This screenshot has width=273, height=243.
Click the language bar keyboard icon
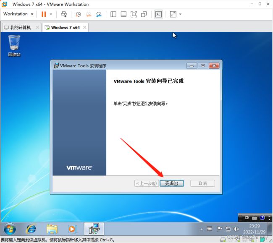(255, 218)
